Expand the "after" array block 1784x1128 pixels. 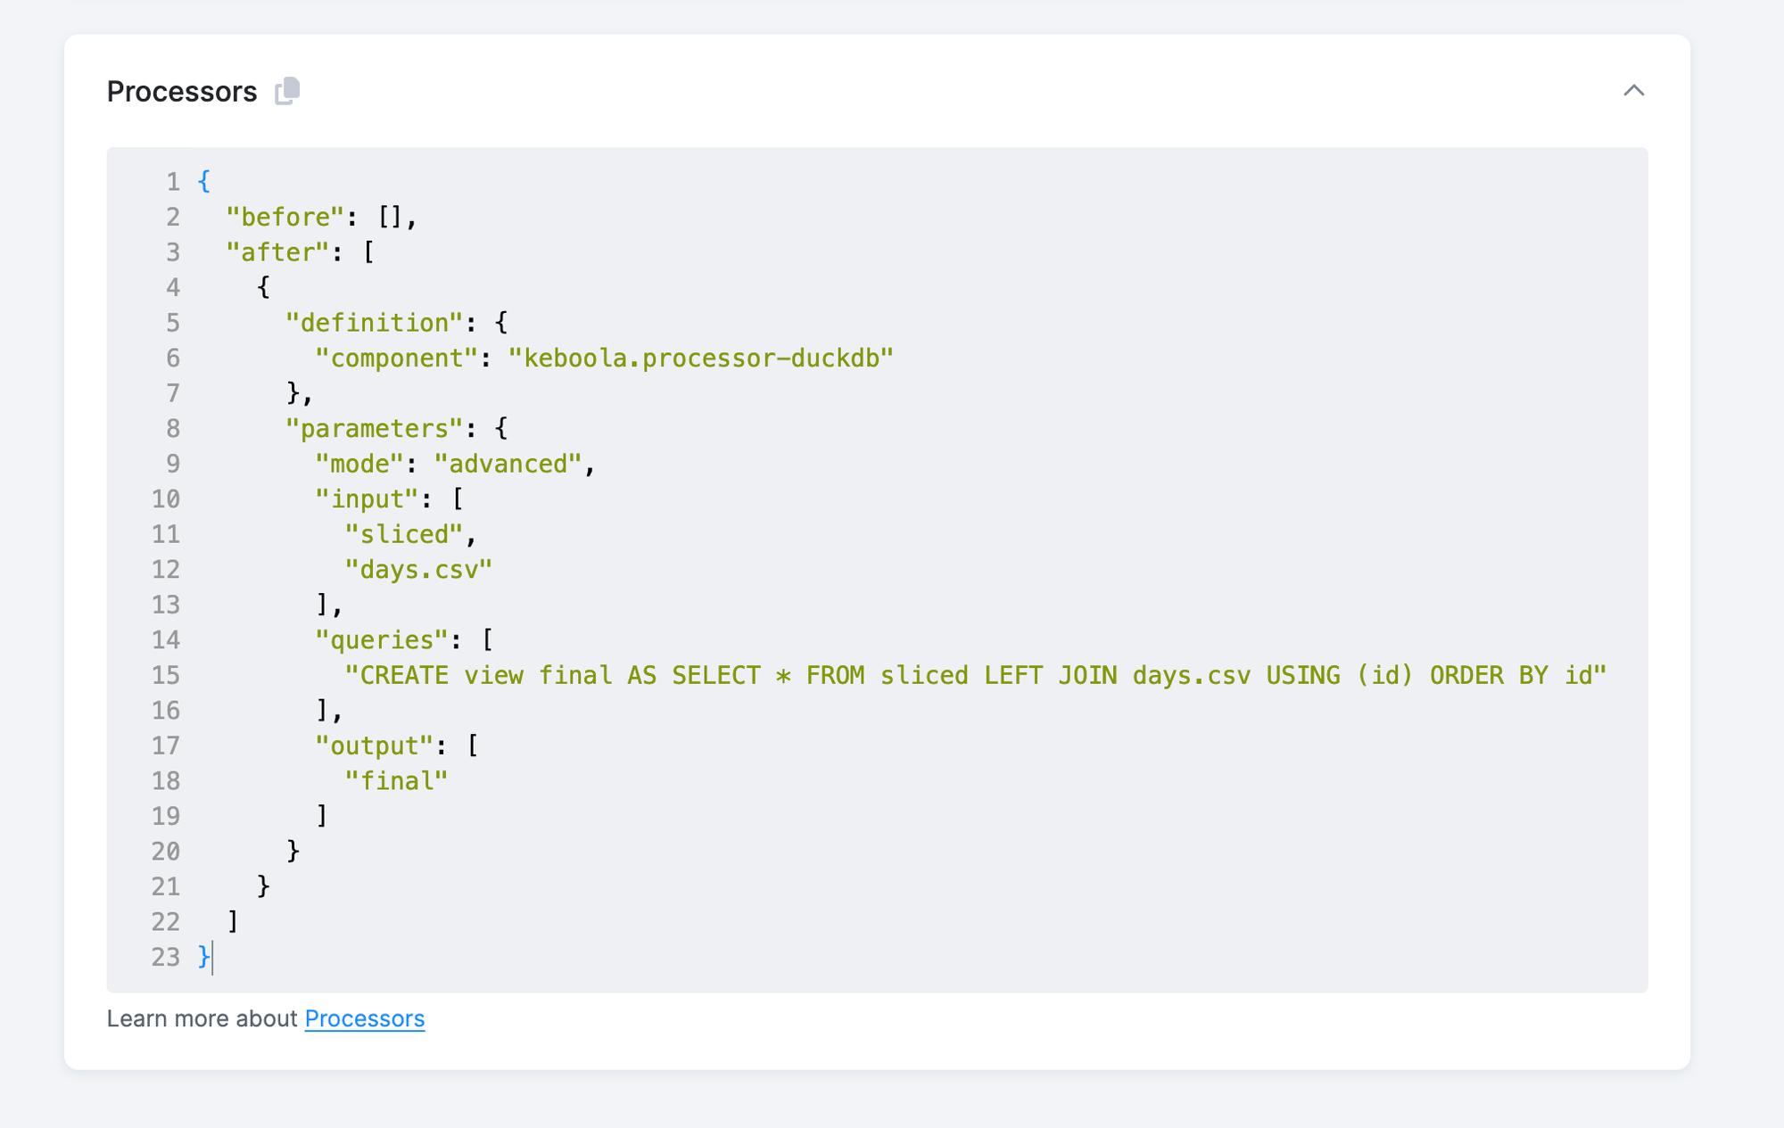pyautogui.click(x=279, y=251)
